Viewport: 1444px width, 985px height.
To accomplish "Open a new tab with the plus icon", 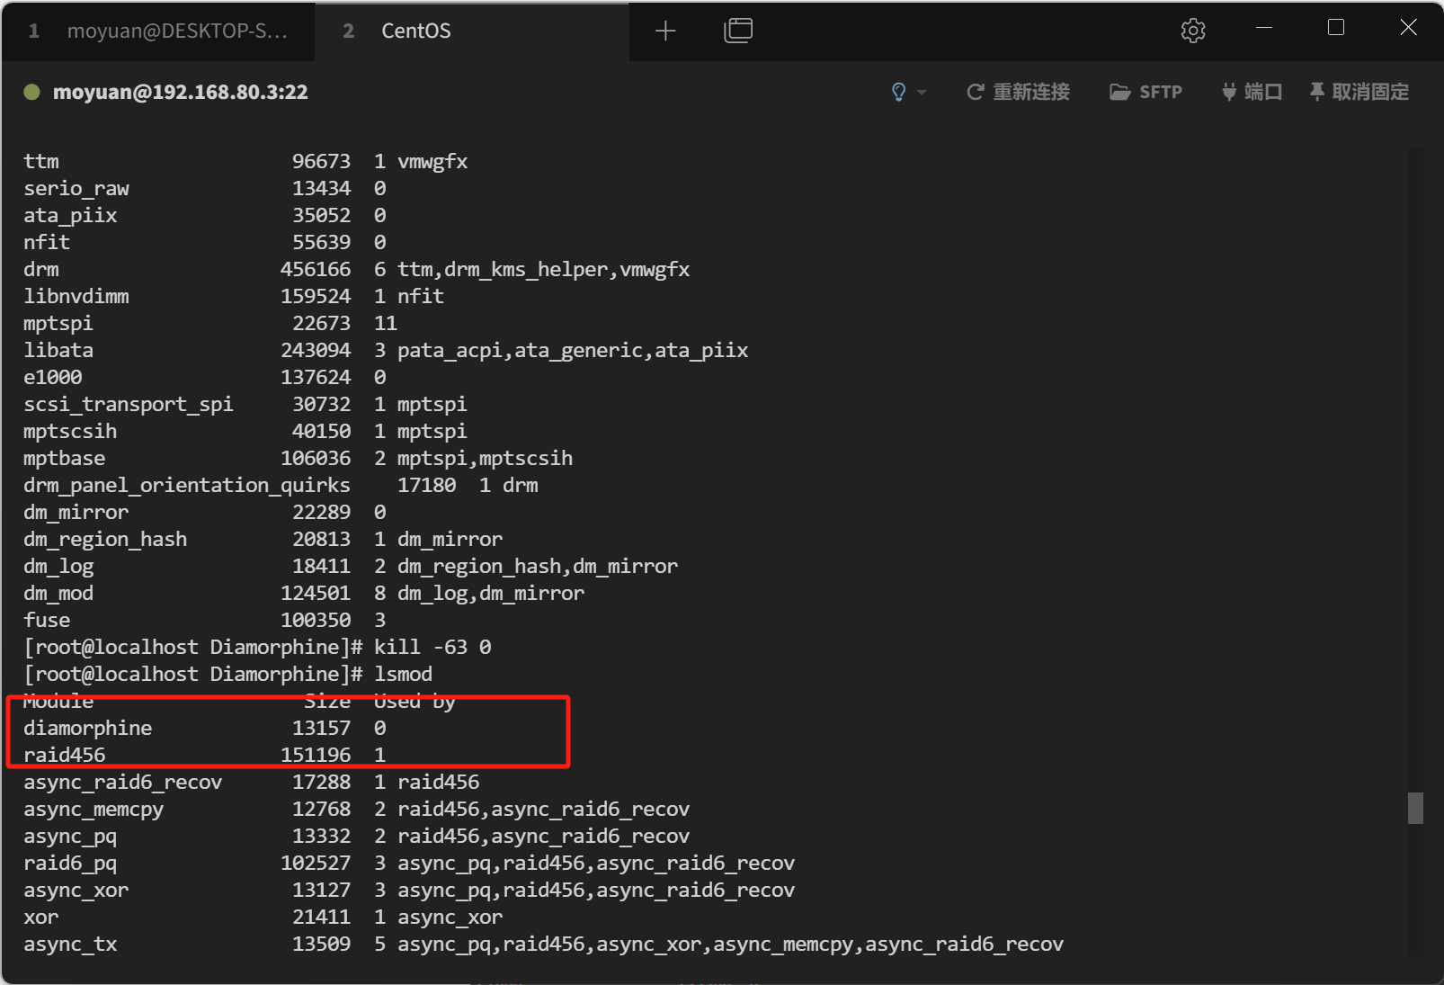I will [665, 31].
